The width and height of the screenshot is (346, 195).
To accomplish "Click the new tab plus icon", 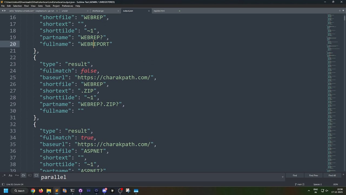I will [340, 11].
